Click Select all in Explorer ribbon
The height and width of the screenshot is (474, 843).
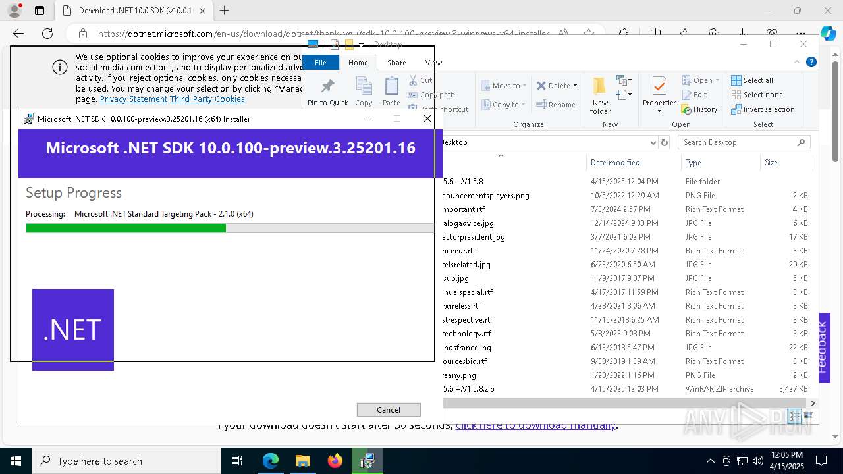coord(752,80)
